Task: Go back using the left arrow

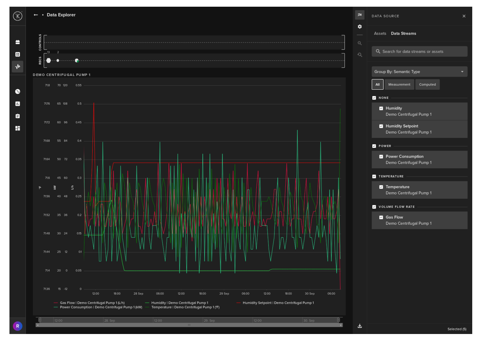Action: click(x=36, y=15)
